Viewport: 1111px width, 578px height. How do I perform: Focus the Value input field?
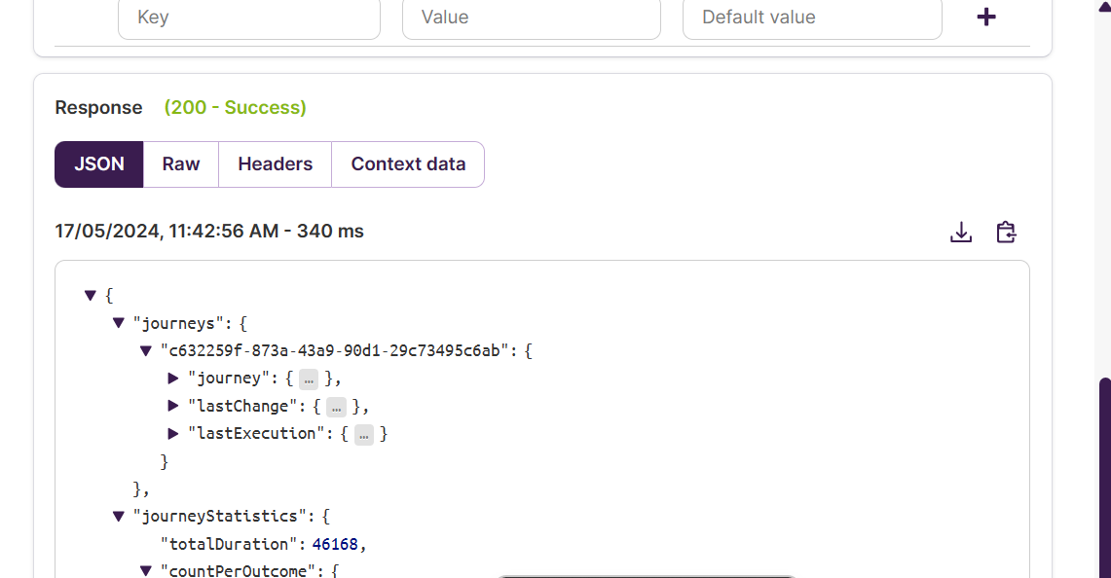(531, 18)
